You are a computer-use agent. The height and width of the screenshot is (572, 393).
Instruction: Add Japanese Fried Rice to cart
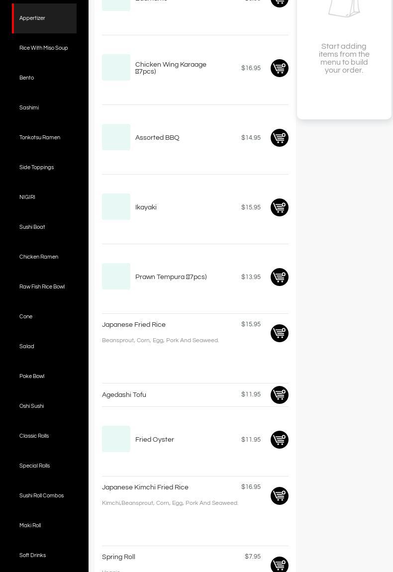279,333
